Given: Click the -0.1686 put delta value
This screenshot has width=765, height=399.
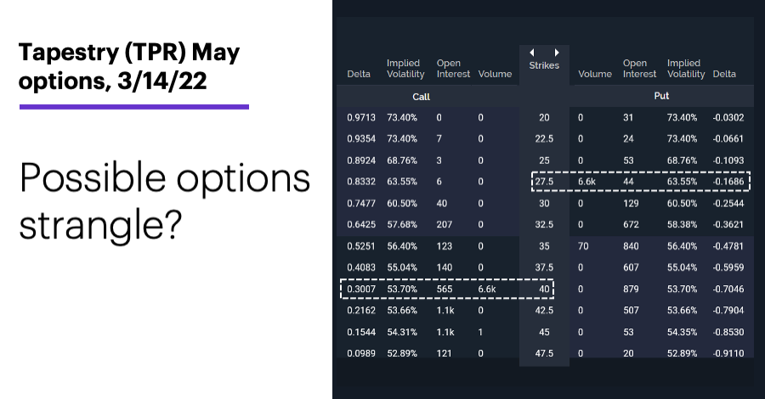Looking at the screenshot, I should 728,182.
